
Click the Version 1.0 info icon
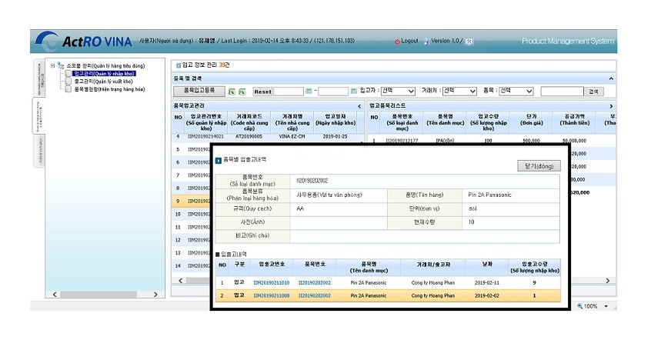(426, 41)
